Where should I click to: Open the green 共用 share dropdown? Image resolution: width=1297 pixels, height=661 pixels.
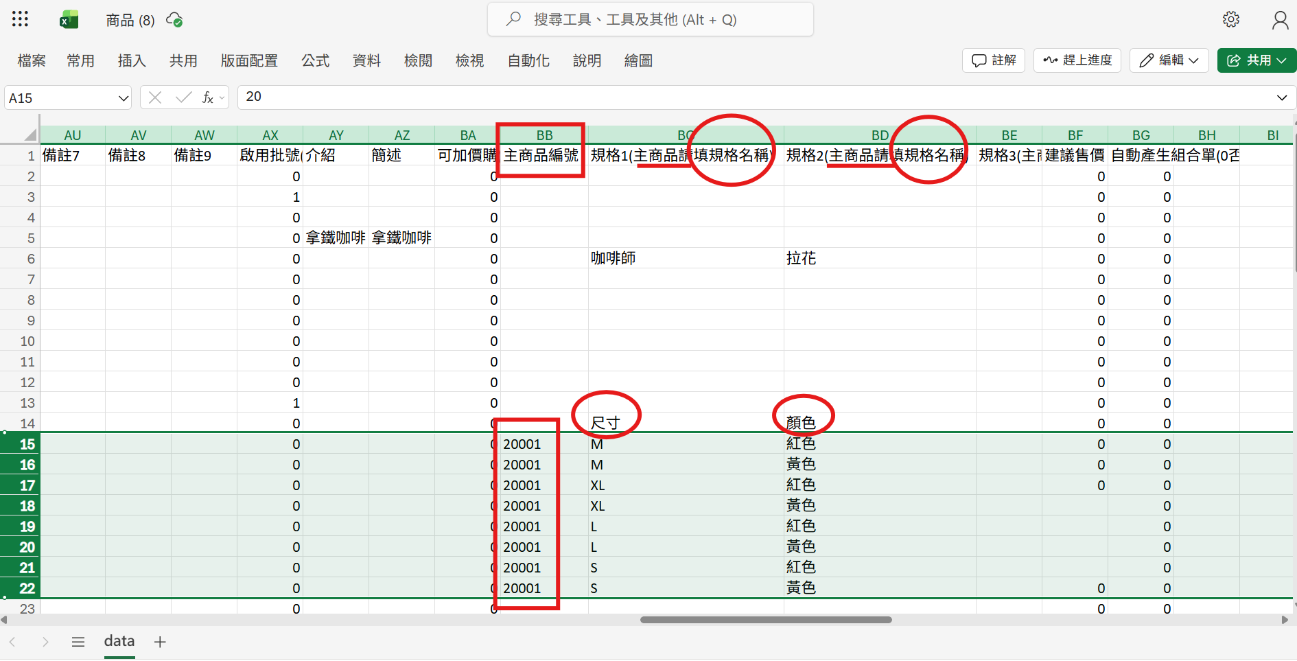[x=1257, y=60]
